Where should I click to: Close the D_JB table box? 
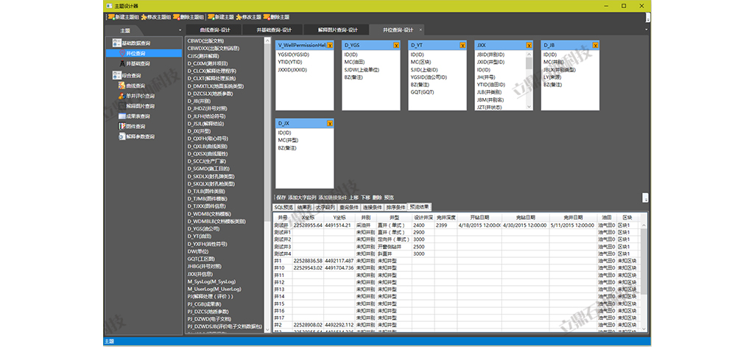point(595,45)
